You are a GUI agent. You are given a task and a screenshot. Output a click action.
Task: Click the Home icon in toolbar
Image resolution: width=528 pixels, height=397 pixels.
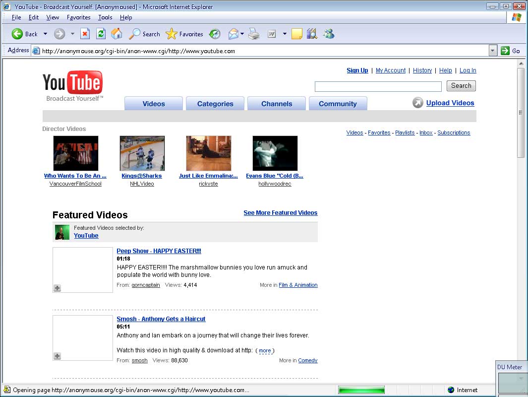tap(117, 34)
